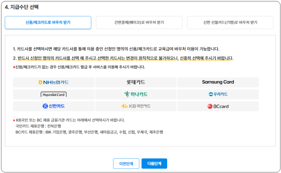Image resolution: width=281 pixels, height=173 pixels.
Task: Select 신한카드 card company
Action: pos(54,106)
